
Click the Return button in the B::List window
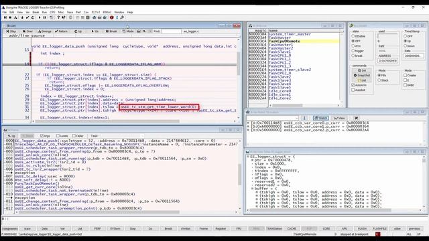[61, 31]
